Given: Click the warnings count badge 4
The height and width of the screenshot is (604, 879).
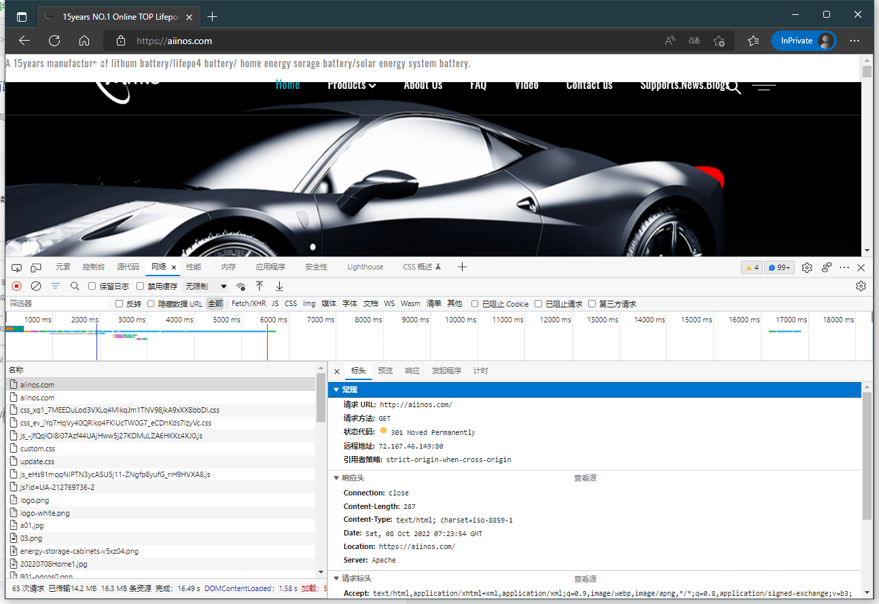Looking at the screenshot, I should tap(752, 267).
